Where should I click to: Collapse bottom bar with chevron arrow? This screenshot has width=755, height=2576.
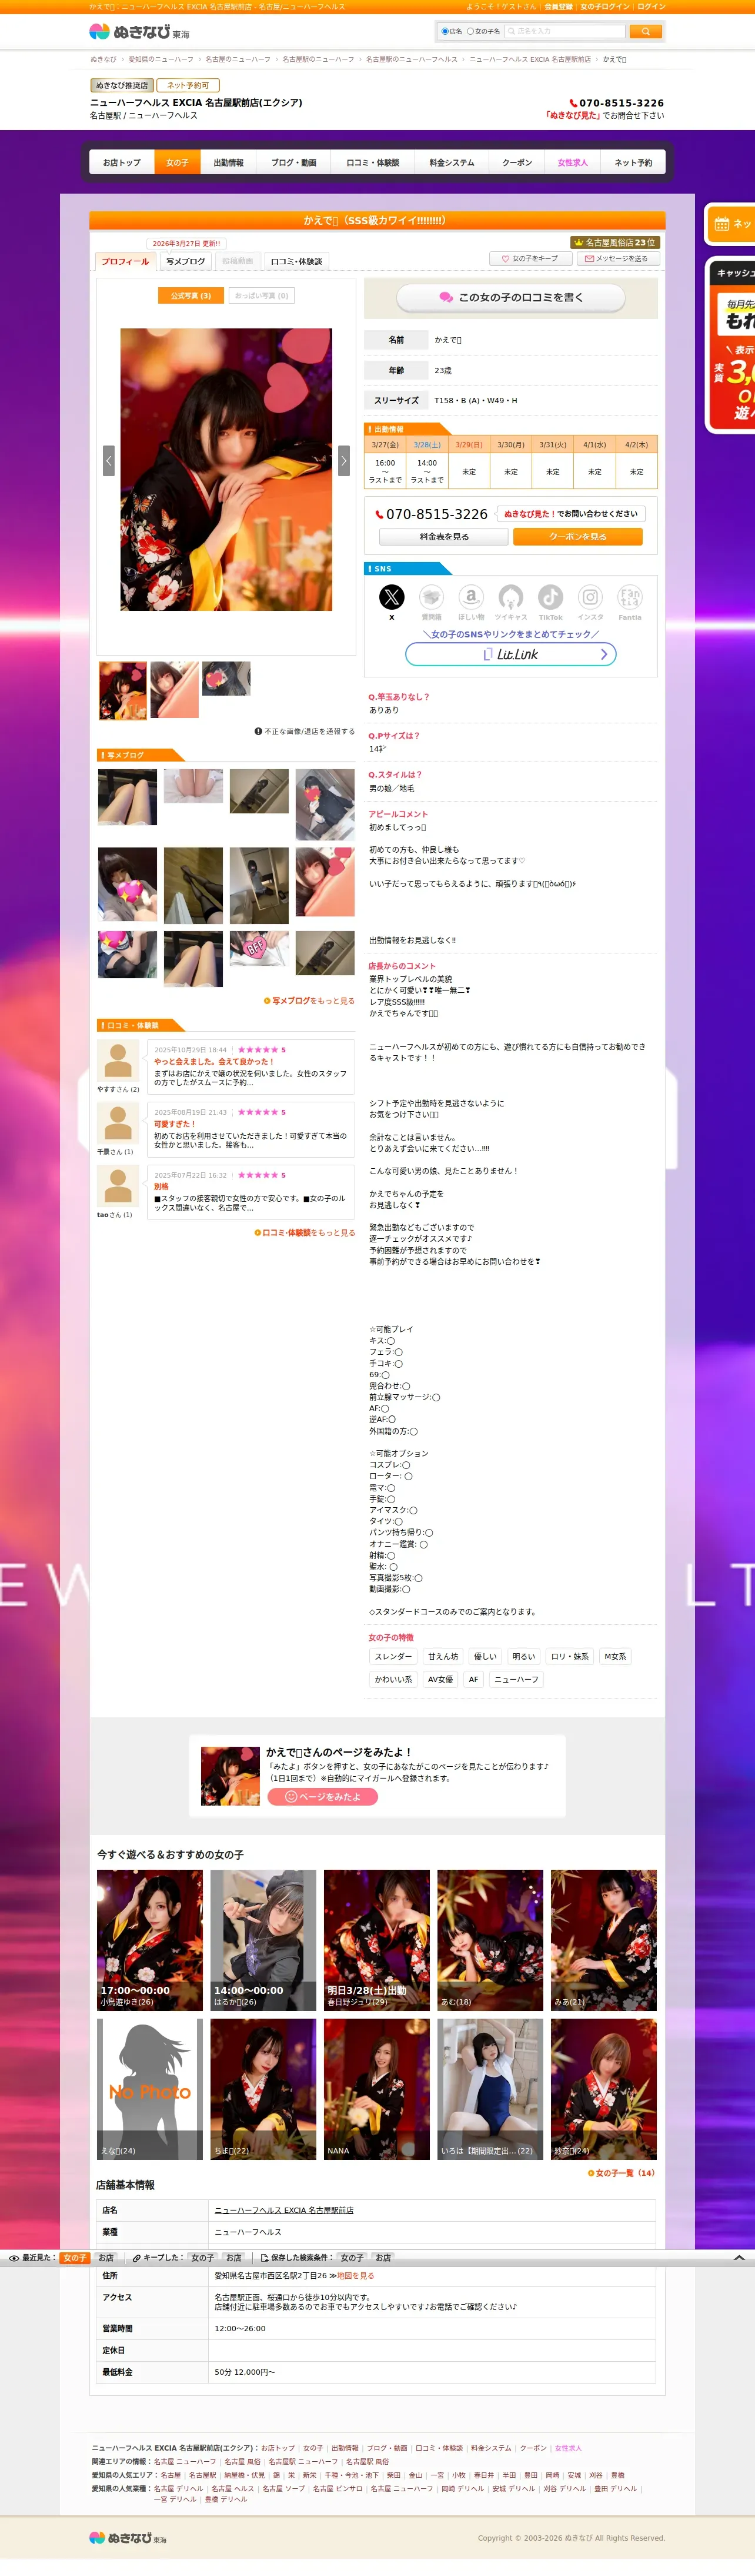(x=739, y=2258)
